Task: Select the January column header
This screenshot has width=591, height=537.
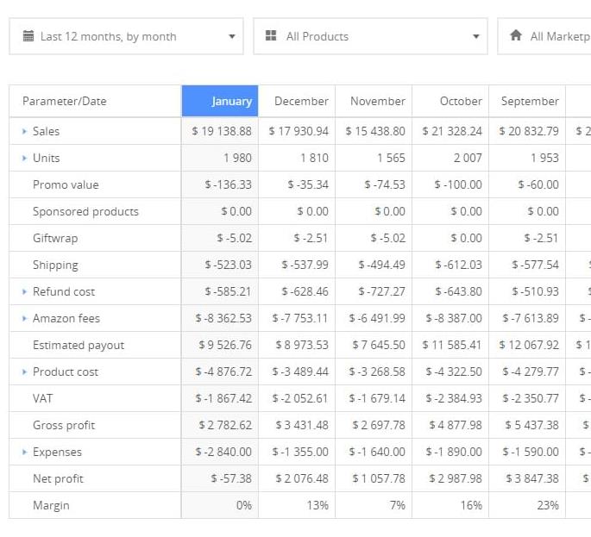Action: click(x=220, y=101)
